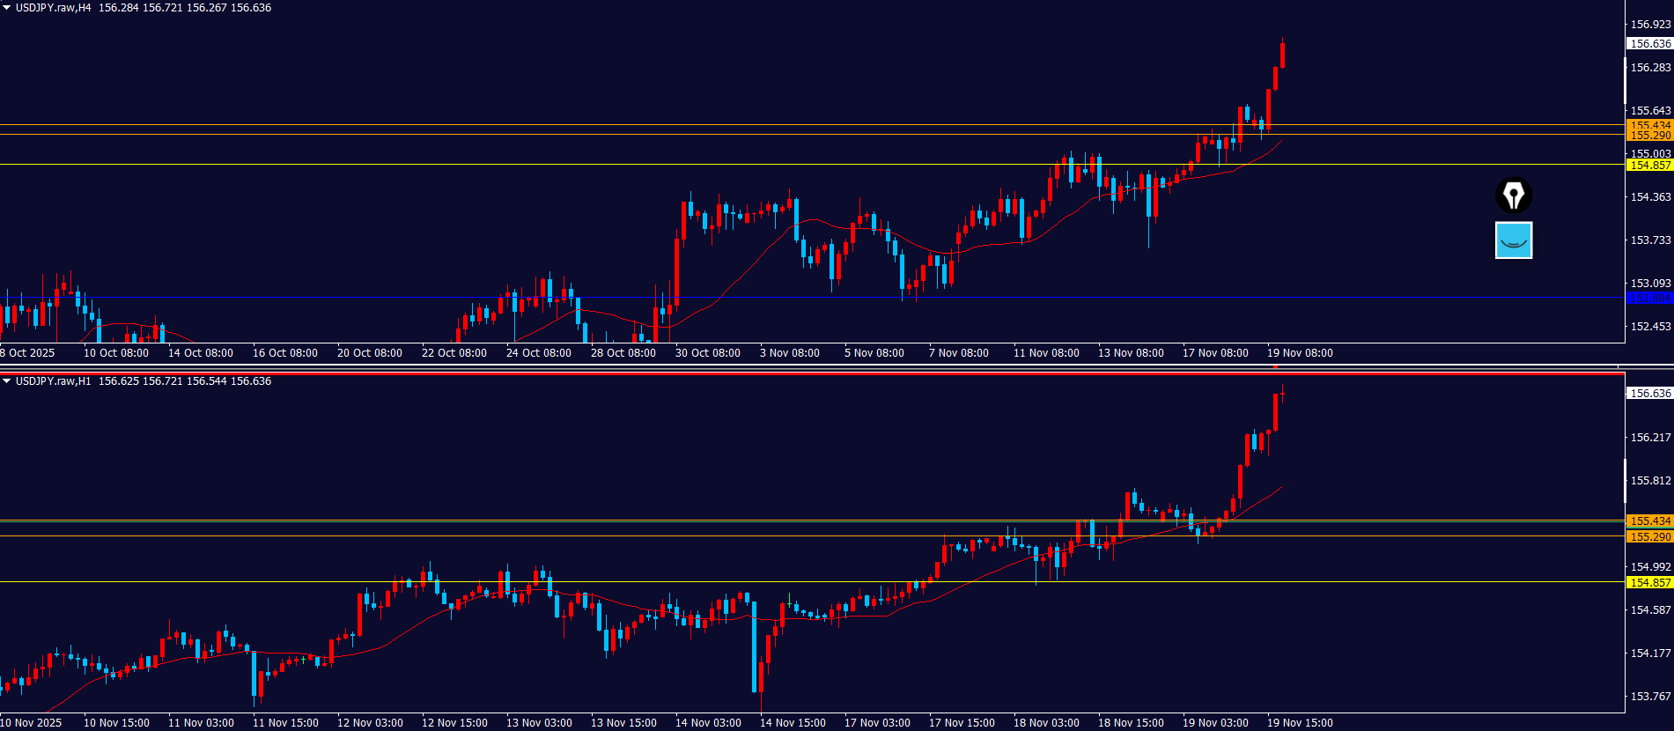This screenshot has width=1674, height=731.
Task: Click the 30 Oct 08:00 time label
Action: pos(707,353)
